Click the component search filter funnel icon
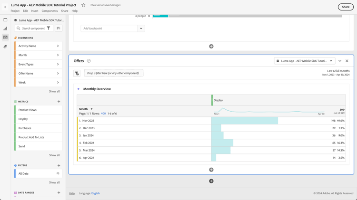Viewport: 357px width, 200px height. (x=49, y=29)
